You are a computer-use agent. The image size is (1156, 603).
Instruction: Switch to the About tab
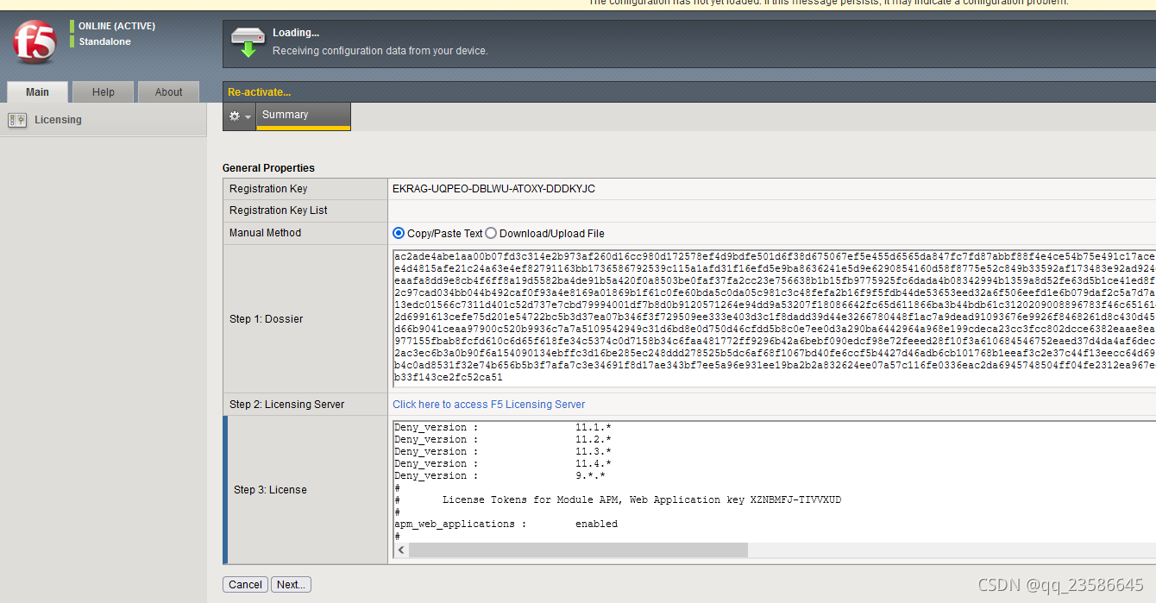click(169, 92)
